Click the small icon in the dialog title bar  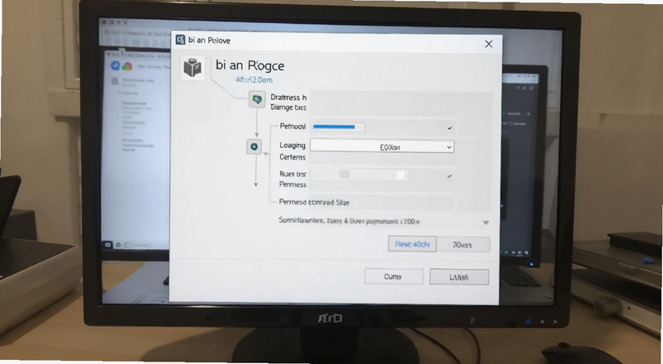point(181,40)
